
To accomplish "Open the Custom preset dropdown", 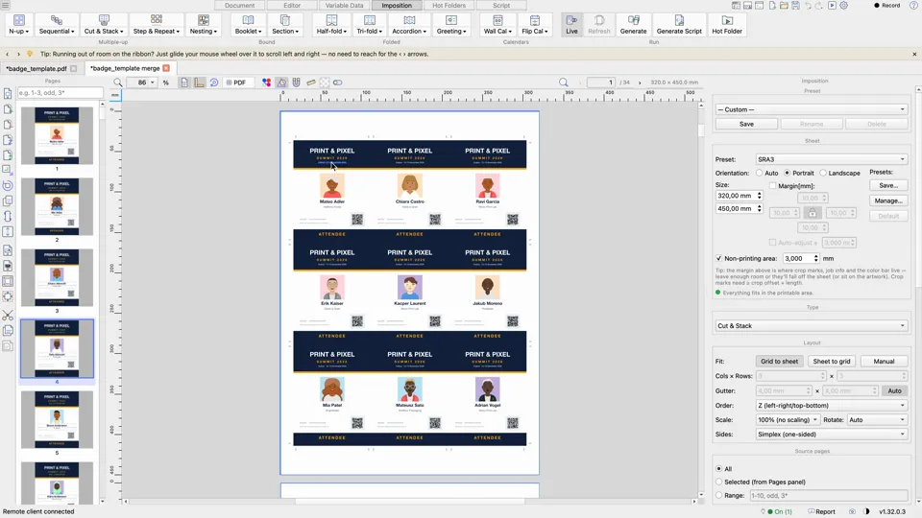I will coord(811,109).
